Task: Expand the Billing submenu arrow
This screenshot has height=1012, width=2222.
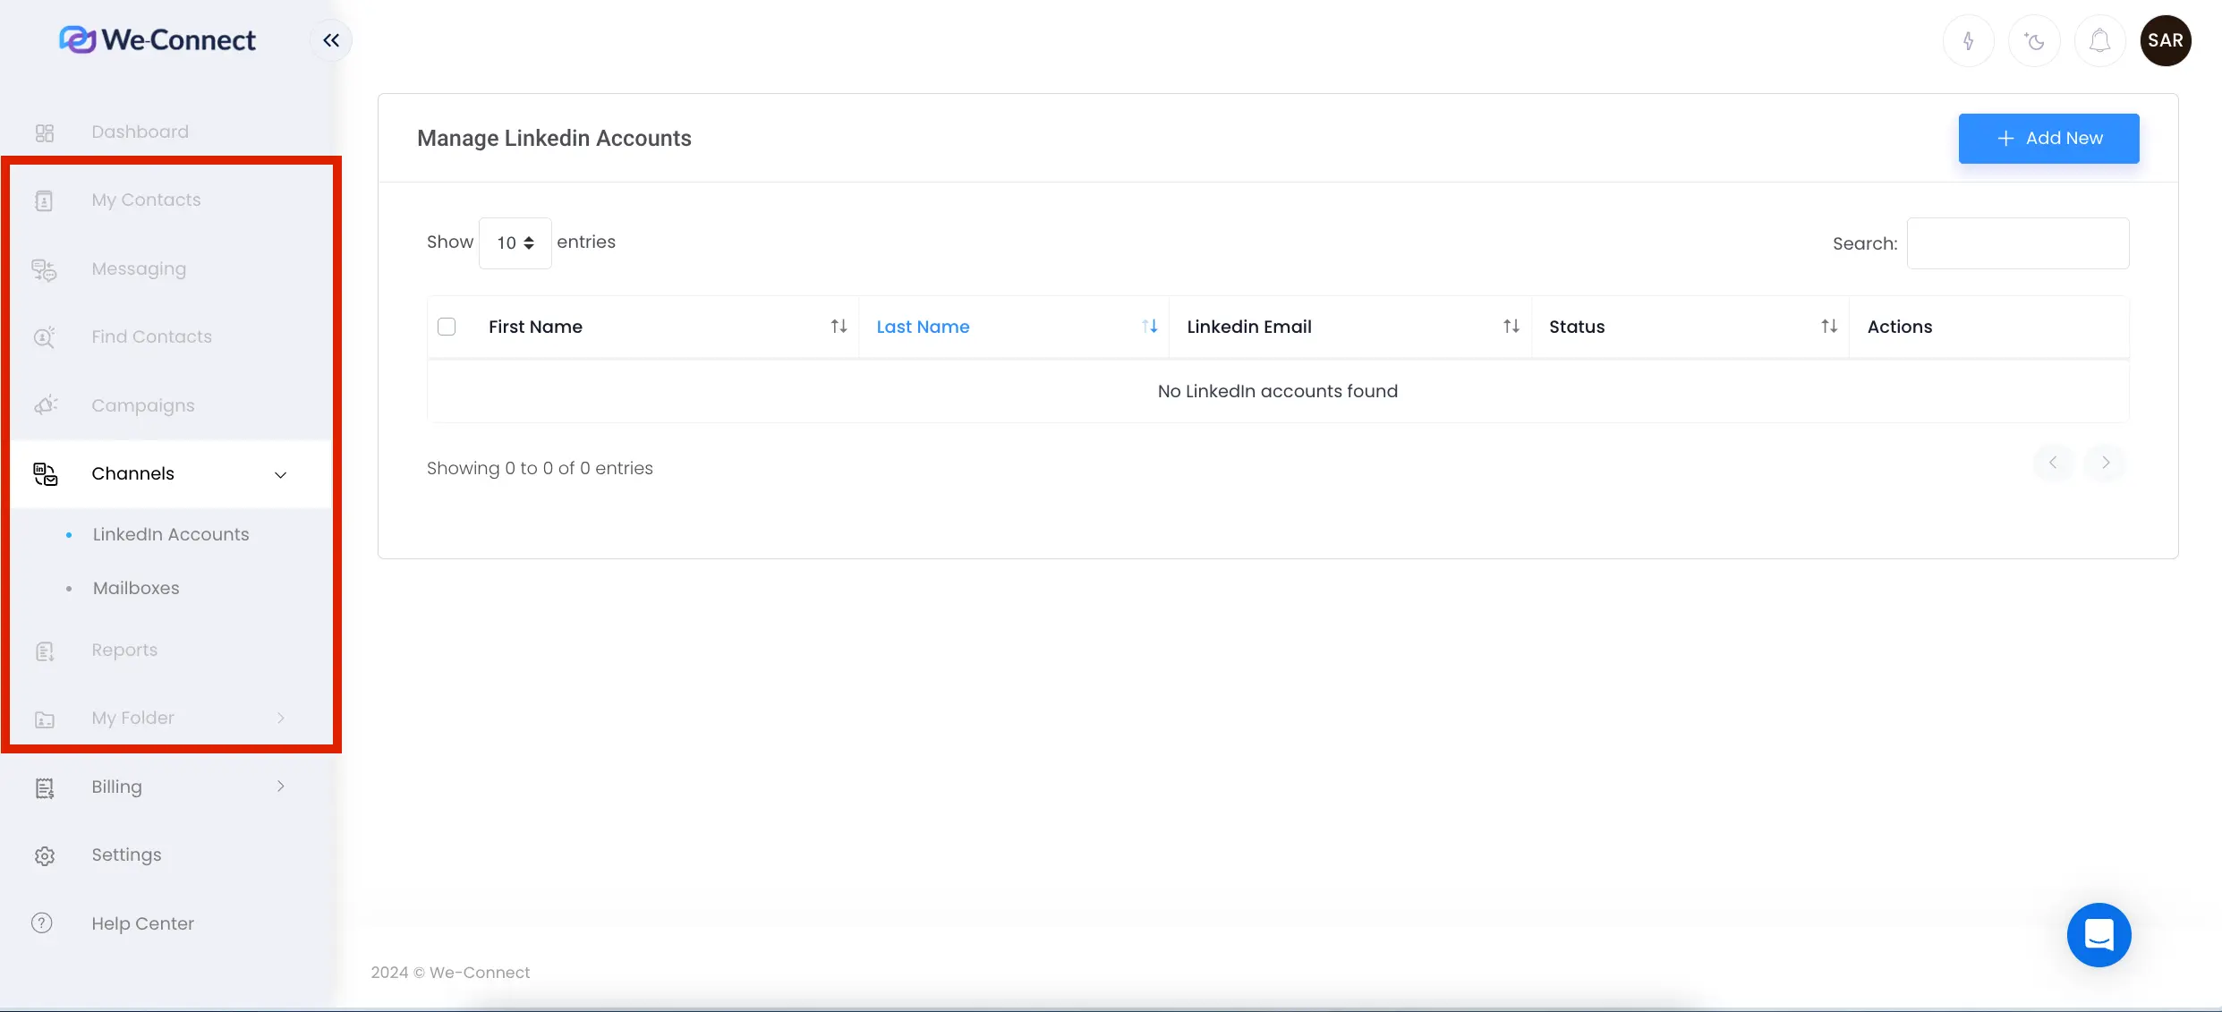Action: click(x=280, y=787)
